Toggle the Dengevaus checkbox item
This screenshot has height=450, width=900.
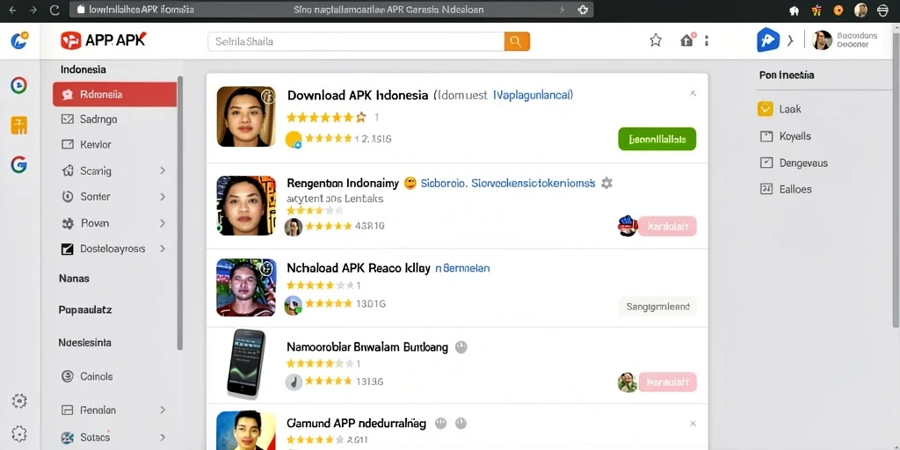pyautogui.click(x=794, y=163)
